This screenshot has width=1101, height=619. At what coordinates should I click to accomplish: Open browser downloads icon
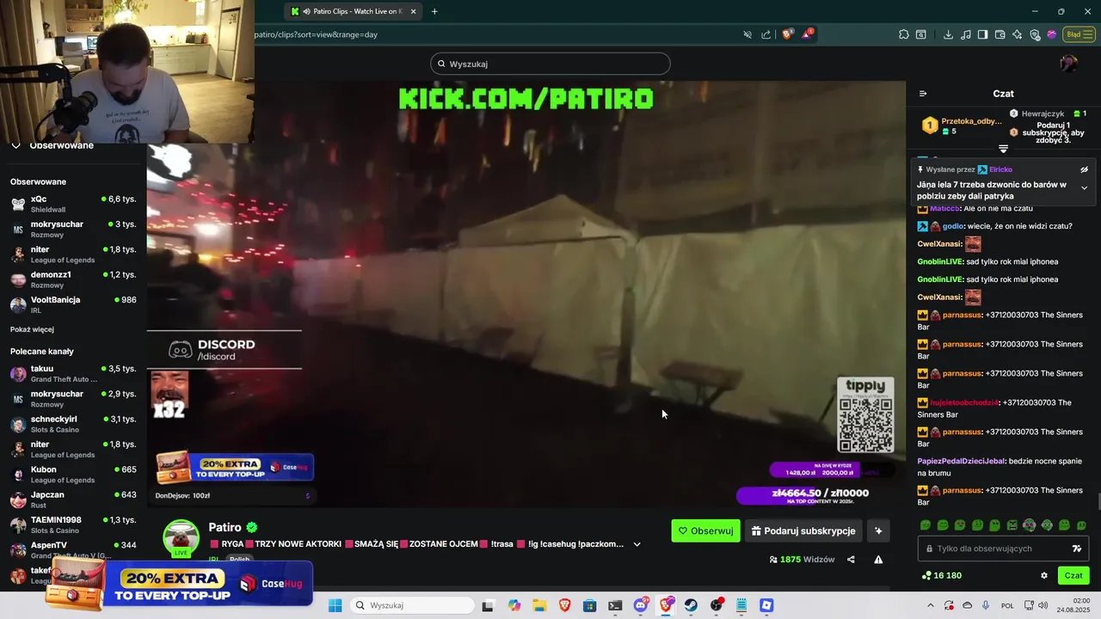coord(948,34)
